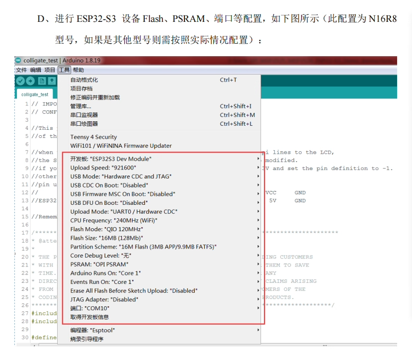Open the 编辑 menu
Screen dimensions: 412x351
[x=35, y=70]
